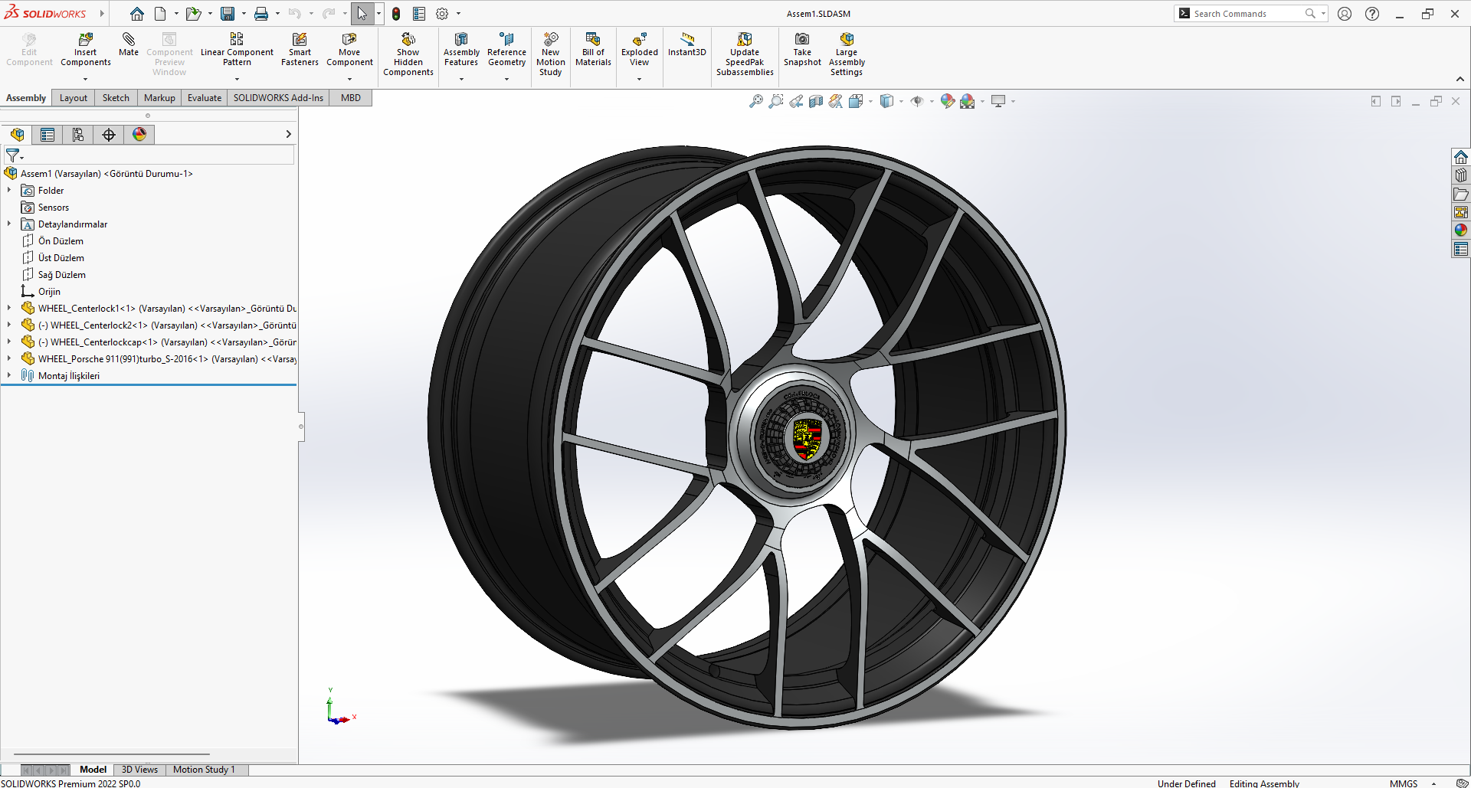Click Update SpeedPak Subassemblies
Screen dimensions: 1471x788
(745, 54)
